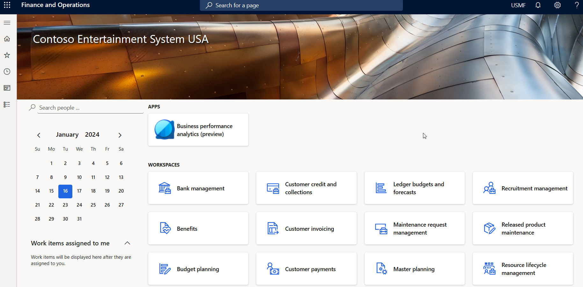Open the Bank management workspace icon
583x287 pixels.
[165, 188]
